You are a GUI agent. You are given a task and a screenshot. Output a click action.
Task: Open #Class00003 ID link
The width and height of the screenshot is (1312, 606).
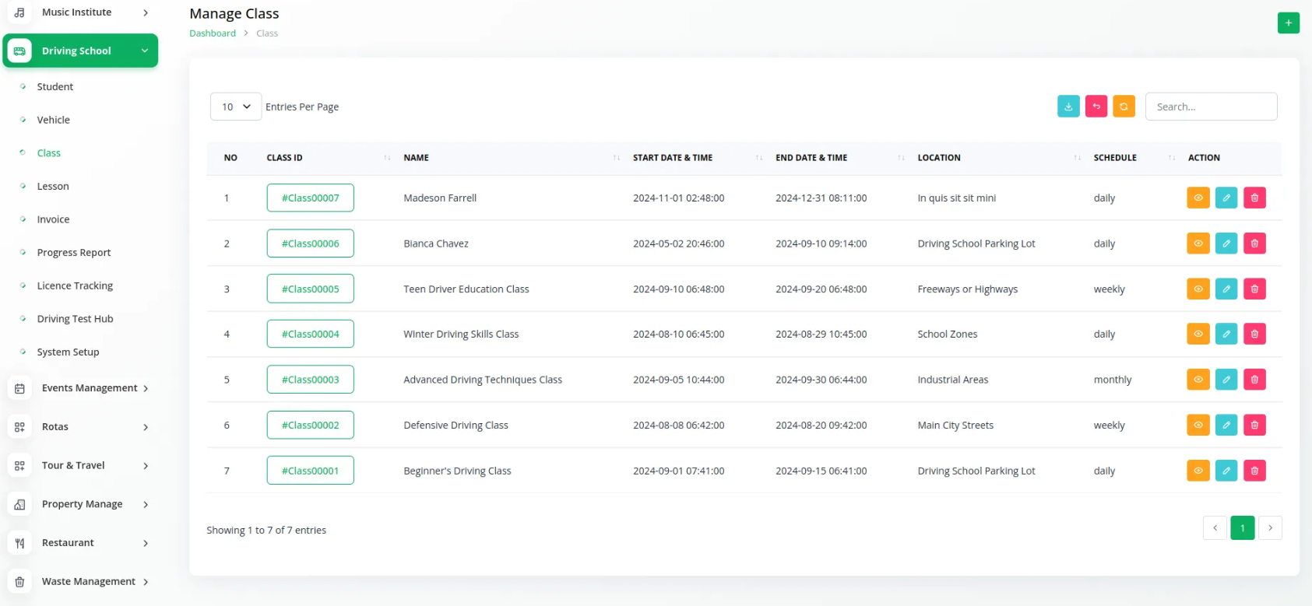click(310, 380)
